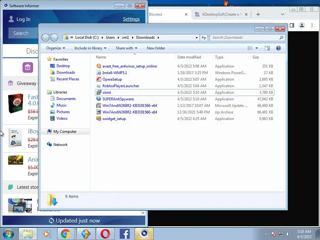Select the OperaSetup file icon

pyautogui.click(x=99, y=79)
